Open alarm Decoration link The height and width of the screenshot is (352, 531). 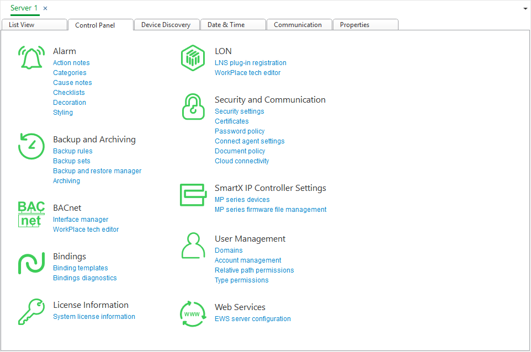pos(69,102)
